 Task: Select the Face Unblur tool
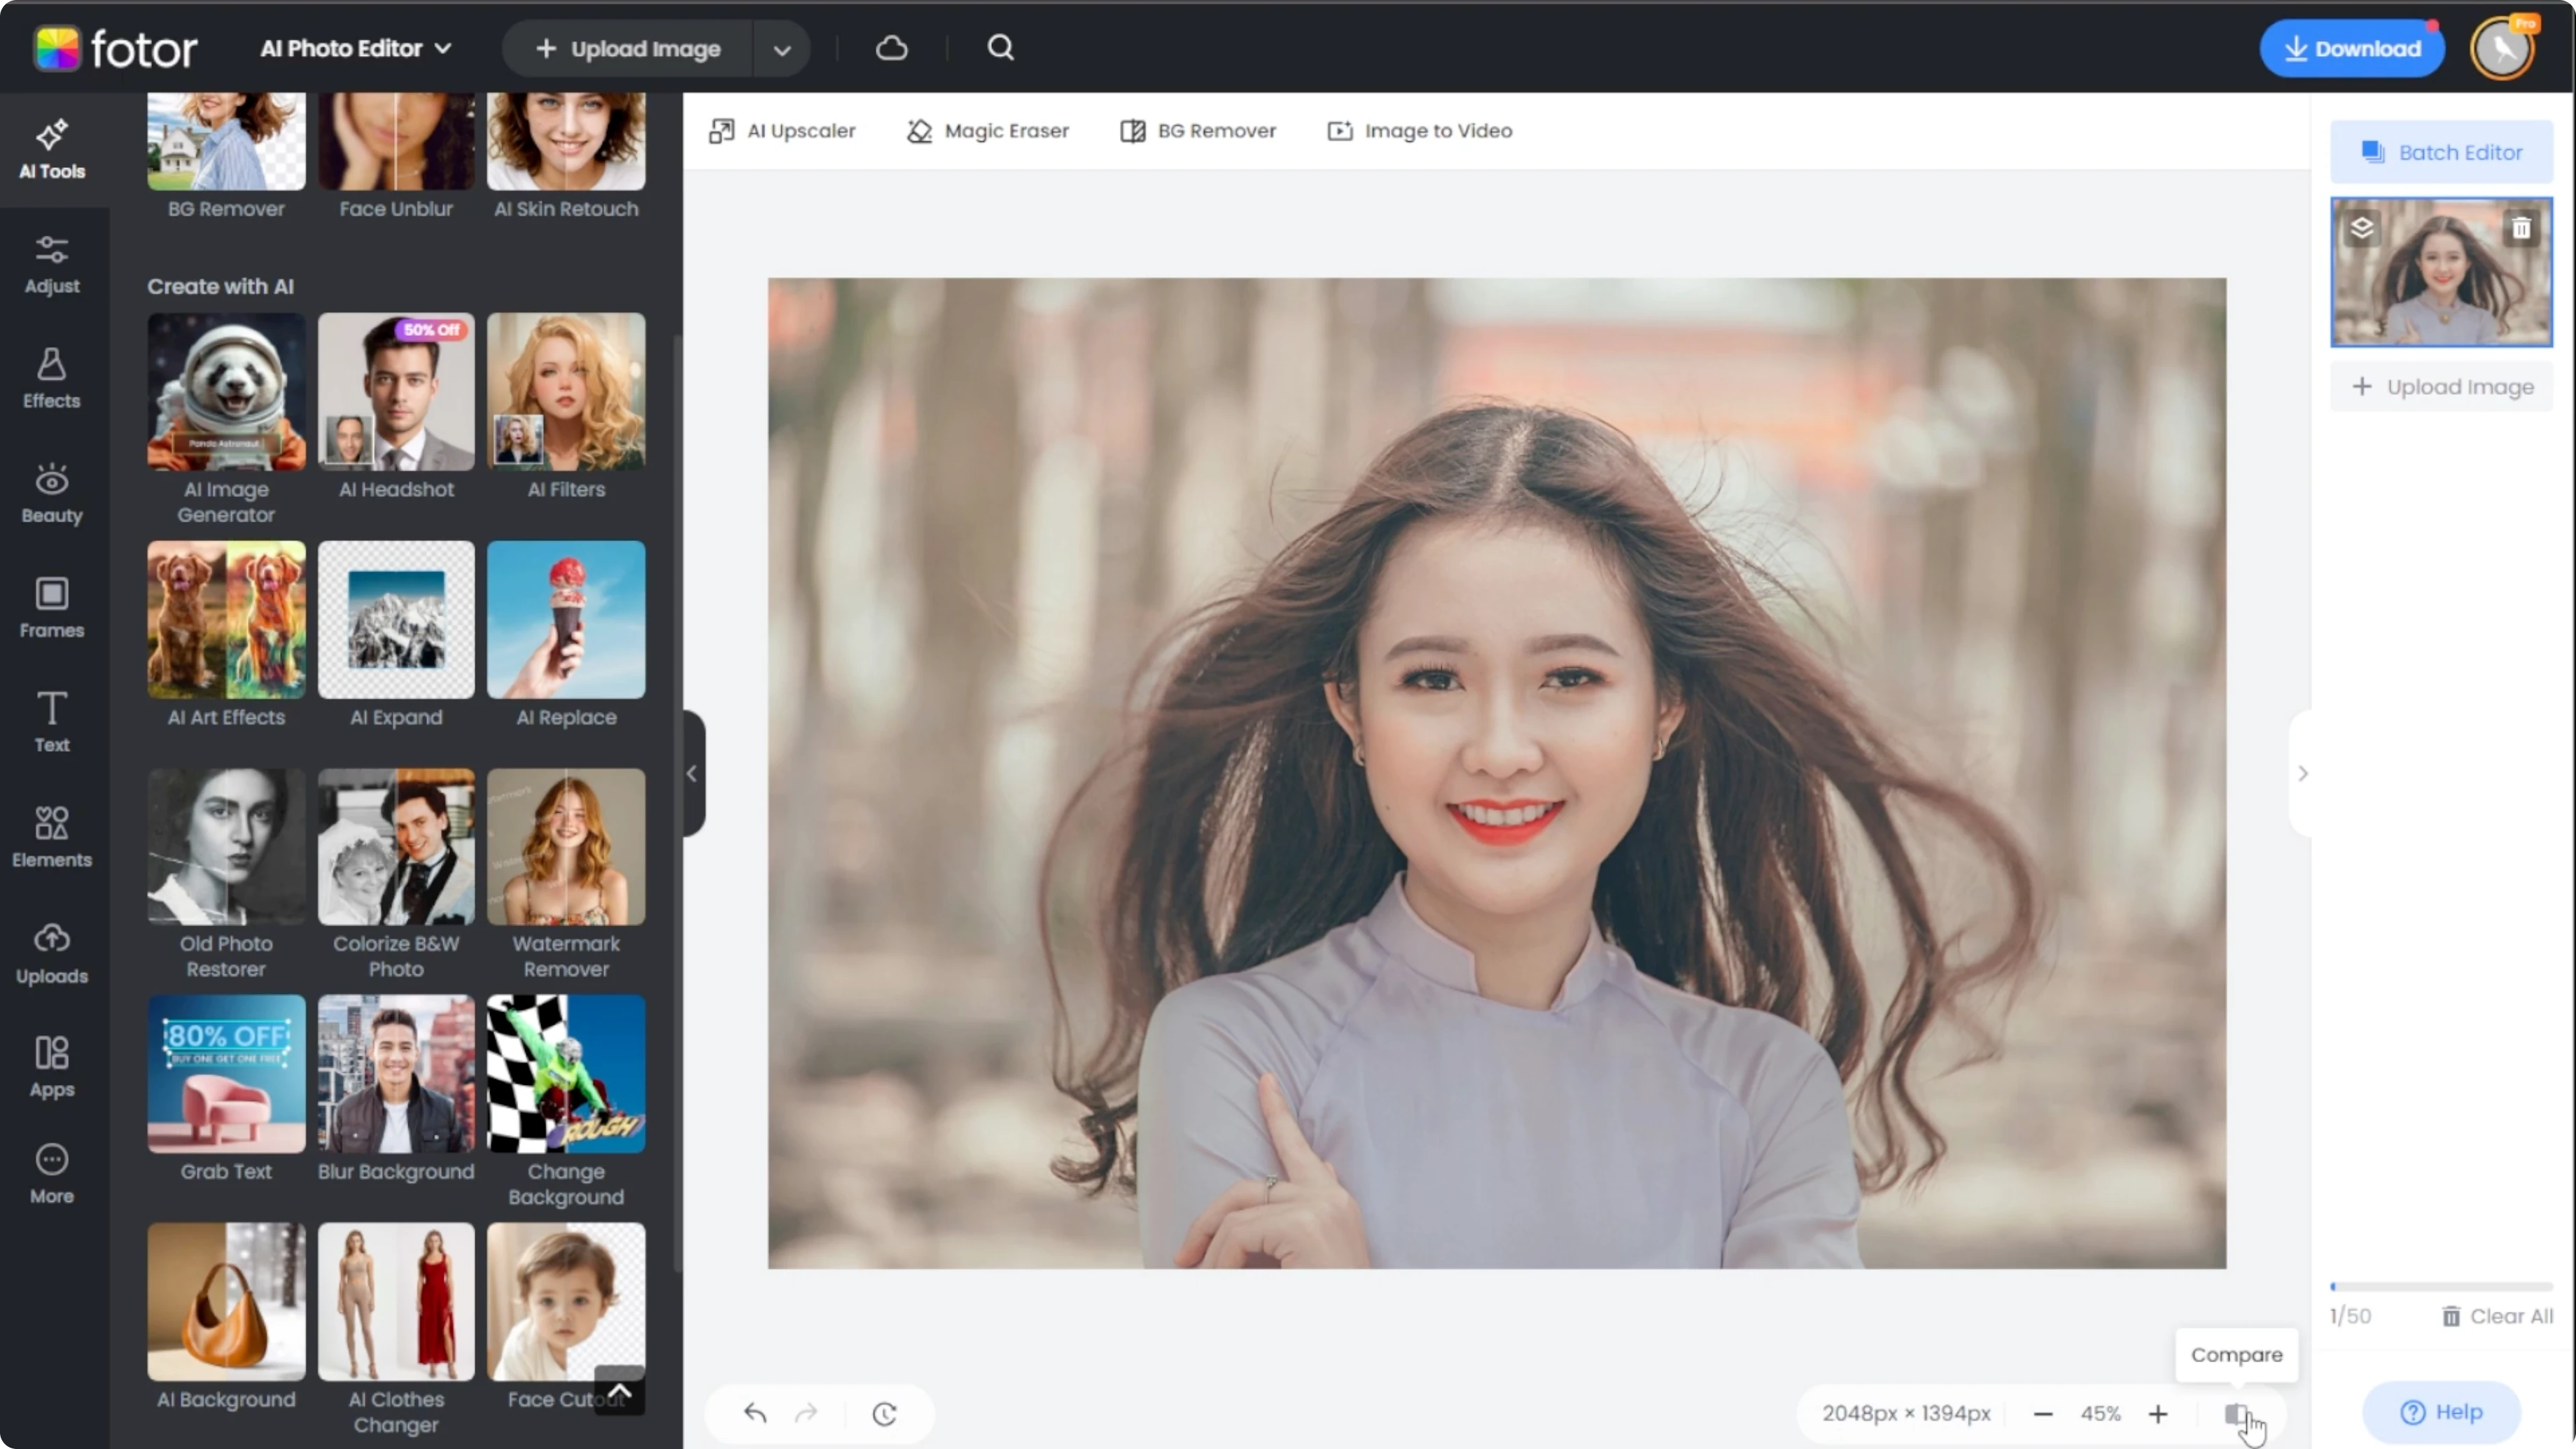coord(396,142)
